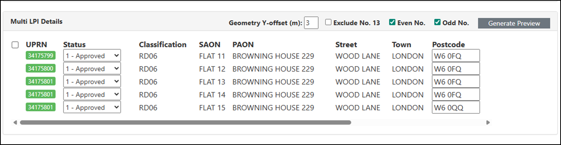Screen dimensions: 561x145
Task: Toggle the Exclude No. 13 checkbox
Action: pyautogui.click(x=328, y=22)
